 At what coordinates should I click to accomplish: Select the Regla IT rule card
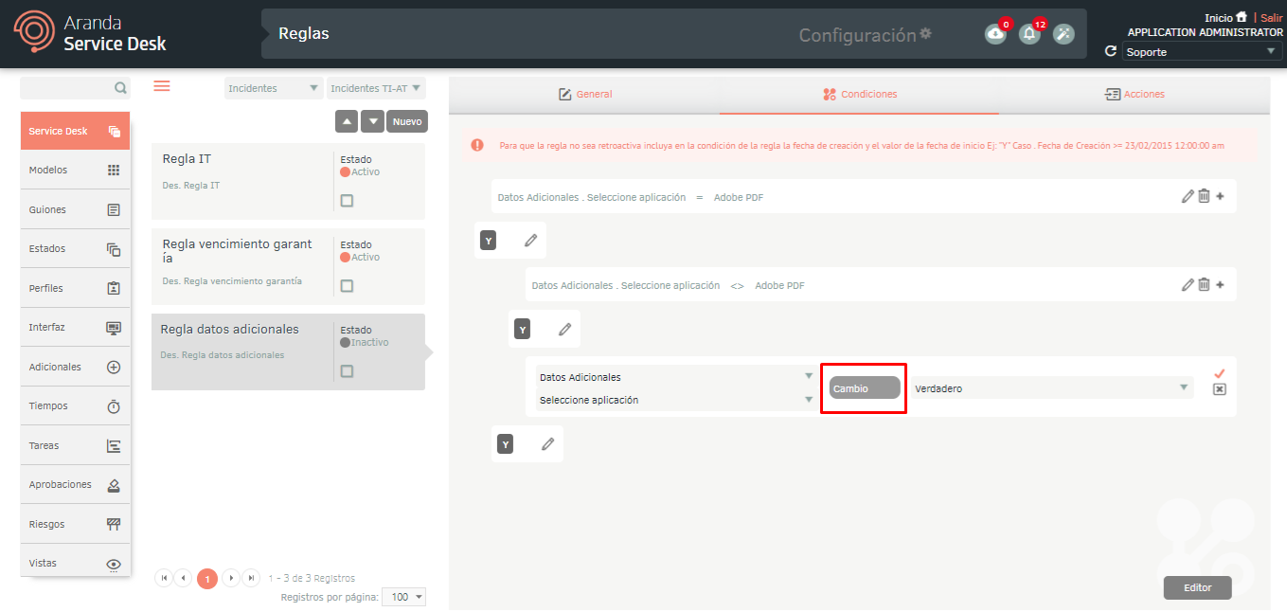(288, 181)
